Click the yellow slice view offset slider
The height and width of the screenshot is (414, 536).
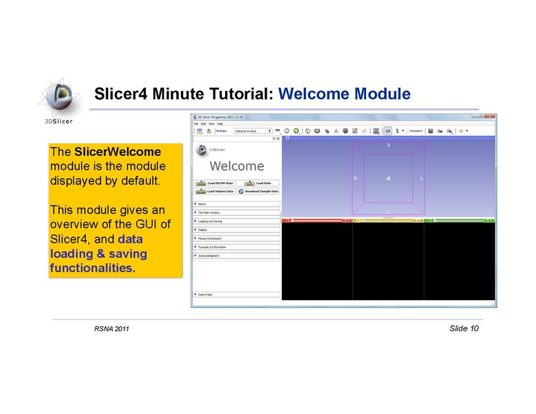tap(387, 221)
